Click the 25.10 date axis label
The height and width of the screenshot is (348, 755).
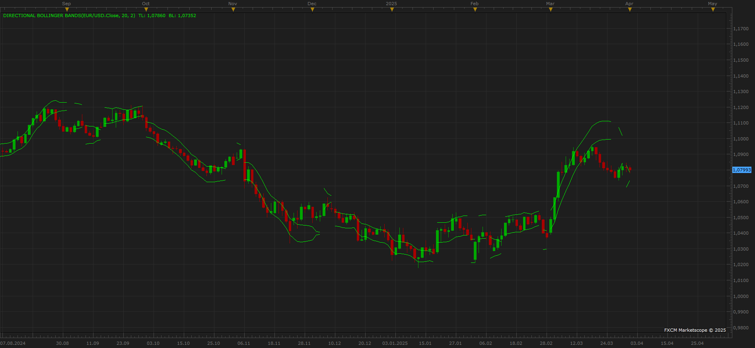tap(214, 343)
